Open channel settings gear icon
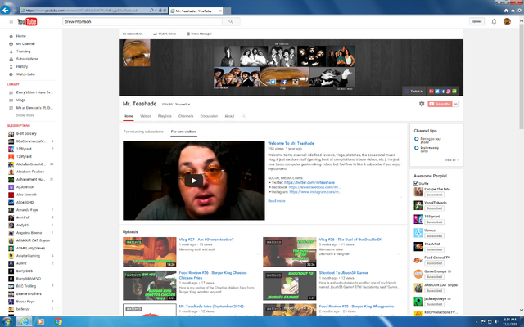This screenshot has width=524, height=327. (x=422, y=104)
